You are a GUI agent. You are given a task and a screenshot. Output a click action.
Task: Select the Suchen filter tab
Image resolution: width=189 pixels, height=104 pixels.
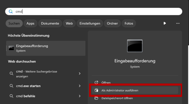click(x=14, y=23)
